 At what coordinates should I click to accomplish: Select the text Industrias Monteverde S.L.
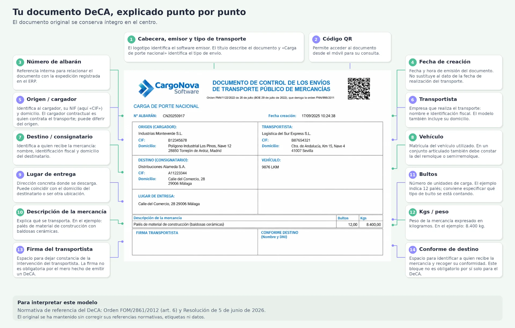coord(160,133)
